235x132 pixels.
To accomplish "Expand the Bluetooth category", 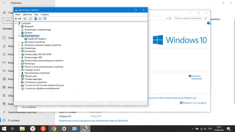I will (19, 26).
